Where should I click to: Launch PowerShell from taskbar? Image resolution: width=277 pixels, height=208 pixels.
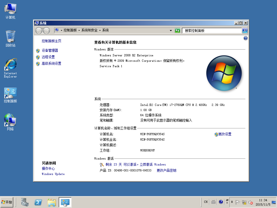[x=38, y=202]
